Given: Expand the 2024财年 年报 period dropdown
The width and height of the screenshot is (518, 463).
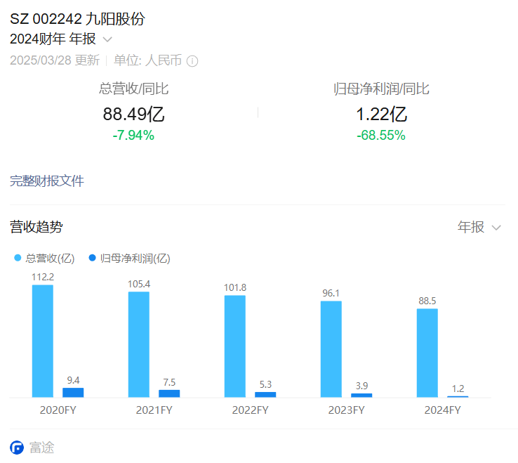Looking at the screenshot, I should [107, 39].
